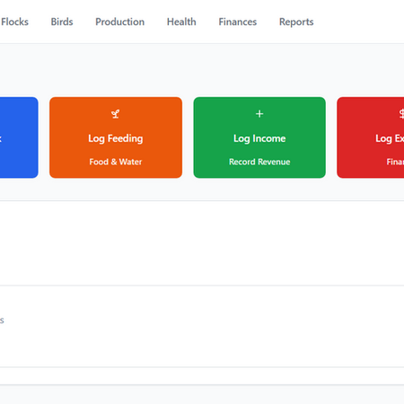Switch to the Production tab
Viewport: 404px width, 404px height.
pos(119,22)
